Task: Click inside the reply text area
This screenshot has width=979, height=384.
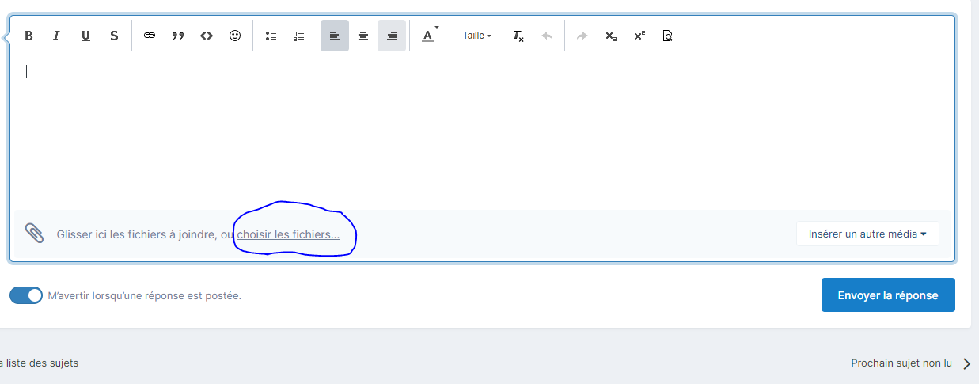Action: 482,131
